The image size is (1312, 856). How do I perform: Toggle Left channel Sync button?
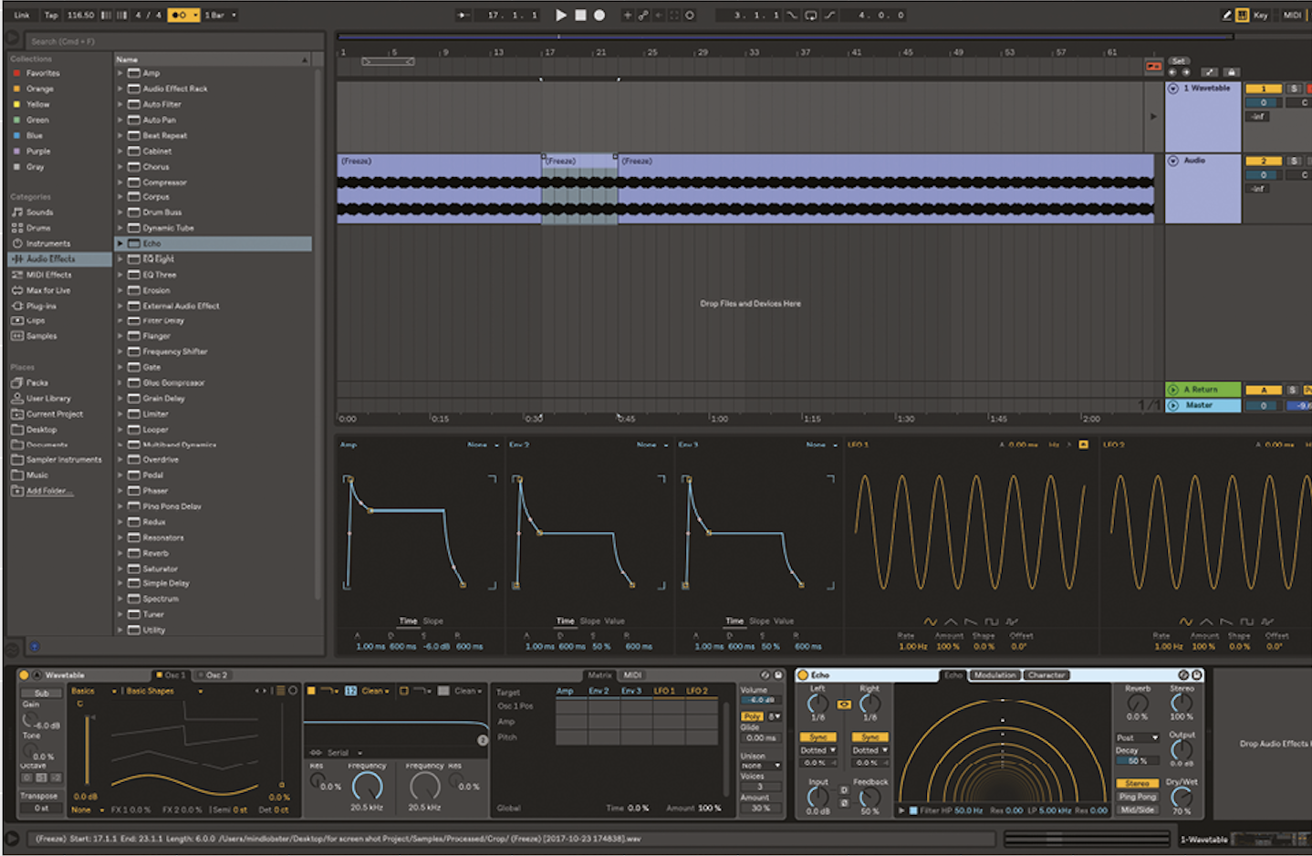(x=818, y=736)
